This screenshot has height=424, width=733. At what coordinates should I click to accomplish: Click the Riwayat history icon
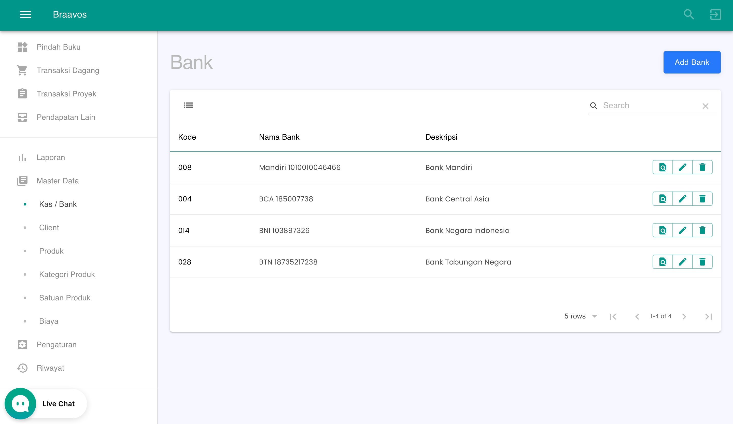[x=22, y=368]
